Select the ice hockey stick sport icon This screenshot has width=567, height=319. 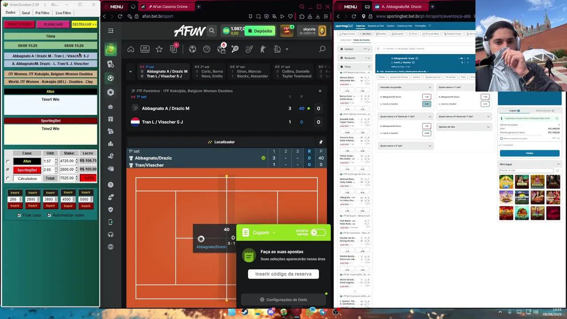coord(249,49)
